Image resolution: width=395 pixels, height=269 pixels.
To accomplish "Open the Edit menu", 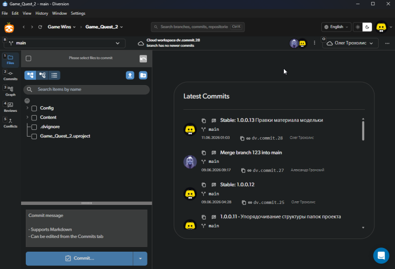I will (15, 13).
